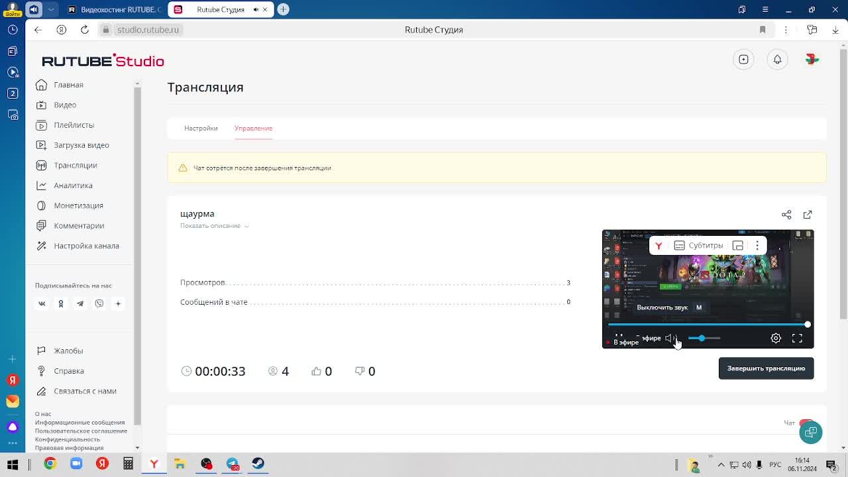Open a new browser tab
This screenshot has width=848, height=477.
283,9
